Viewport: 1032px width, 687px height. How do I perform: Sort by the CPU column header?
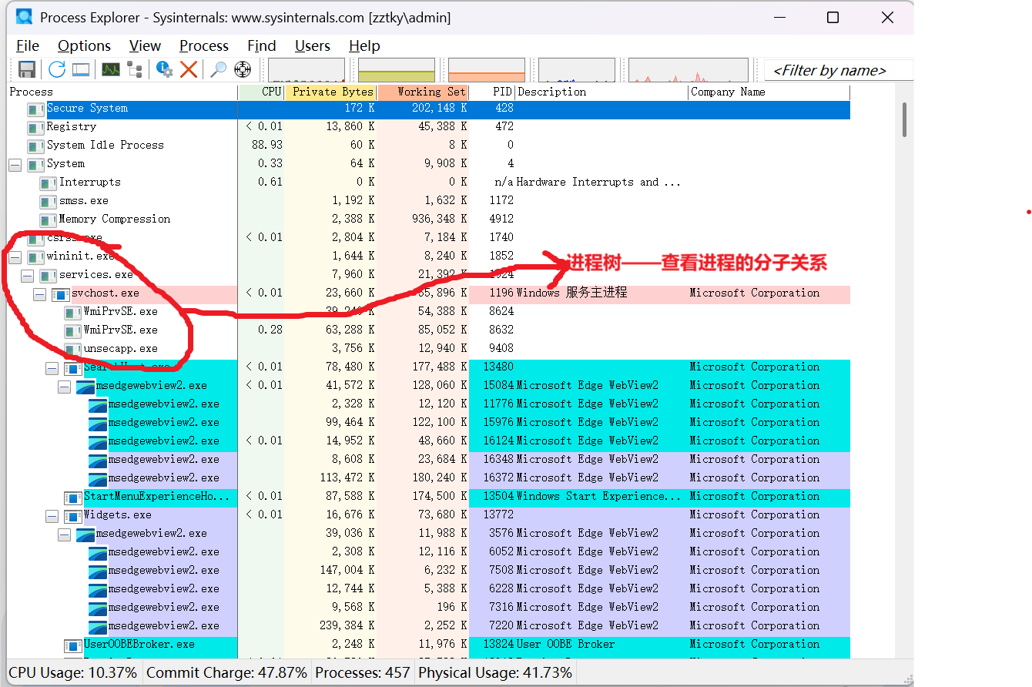[x=262, y=92]
